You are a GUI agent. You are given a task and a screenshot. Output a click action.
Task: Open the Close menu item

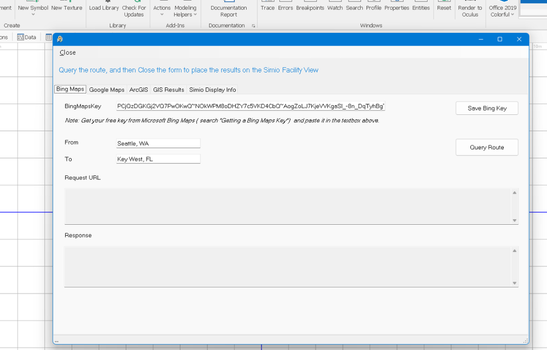[68, 52]
